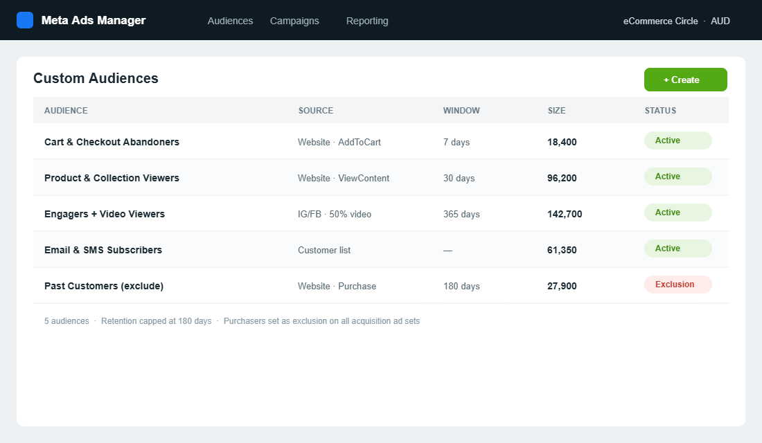
Task: Click Active badge for Email & SMS Subscribers
Action: point(678,248)
